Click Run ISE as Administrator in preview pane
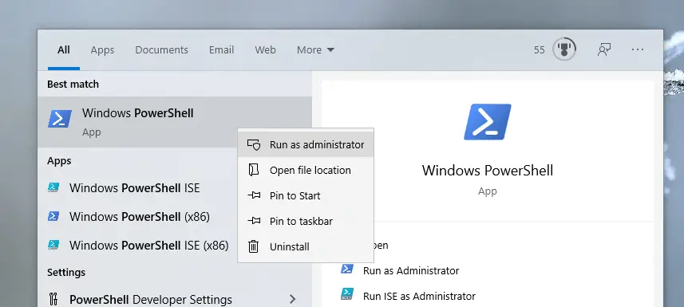This screenshot has width=684, height=307. tap(419, 296)
